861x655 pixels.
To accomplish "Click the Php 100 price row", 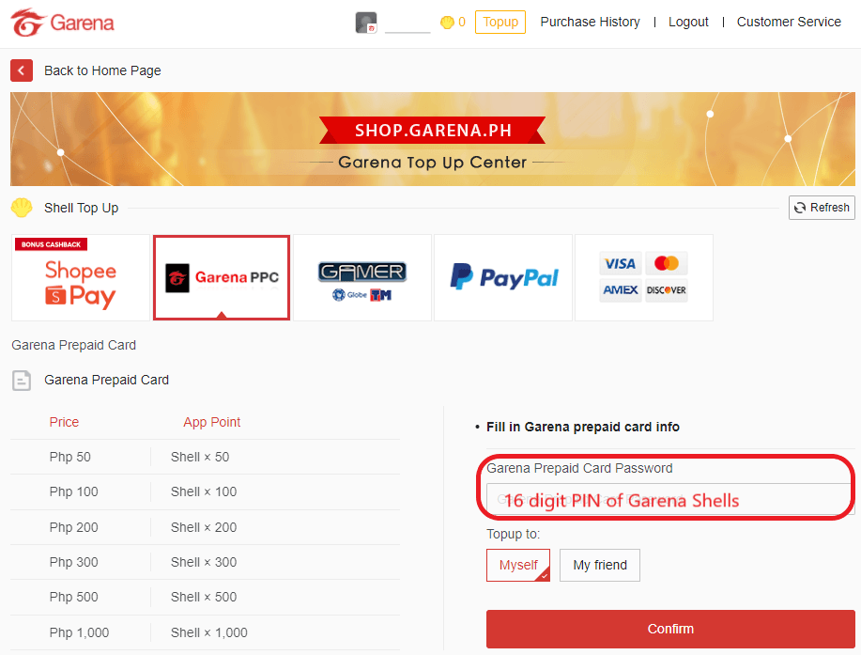I will (x=205, y=491).
